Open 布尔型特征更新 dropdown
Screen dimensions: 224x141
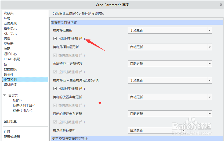coord(157,131)
